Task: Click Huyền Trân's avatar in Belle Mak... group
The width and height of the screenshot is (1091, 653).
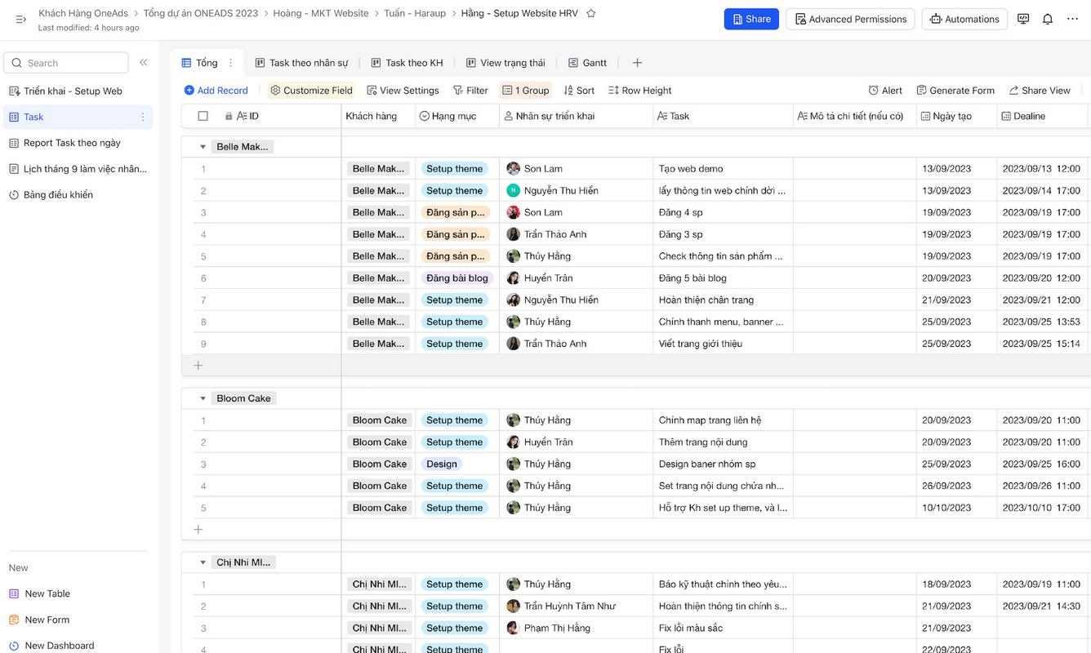Action: pos(513,278)
